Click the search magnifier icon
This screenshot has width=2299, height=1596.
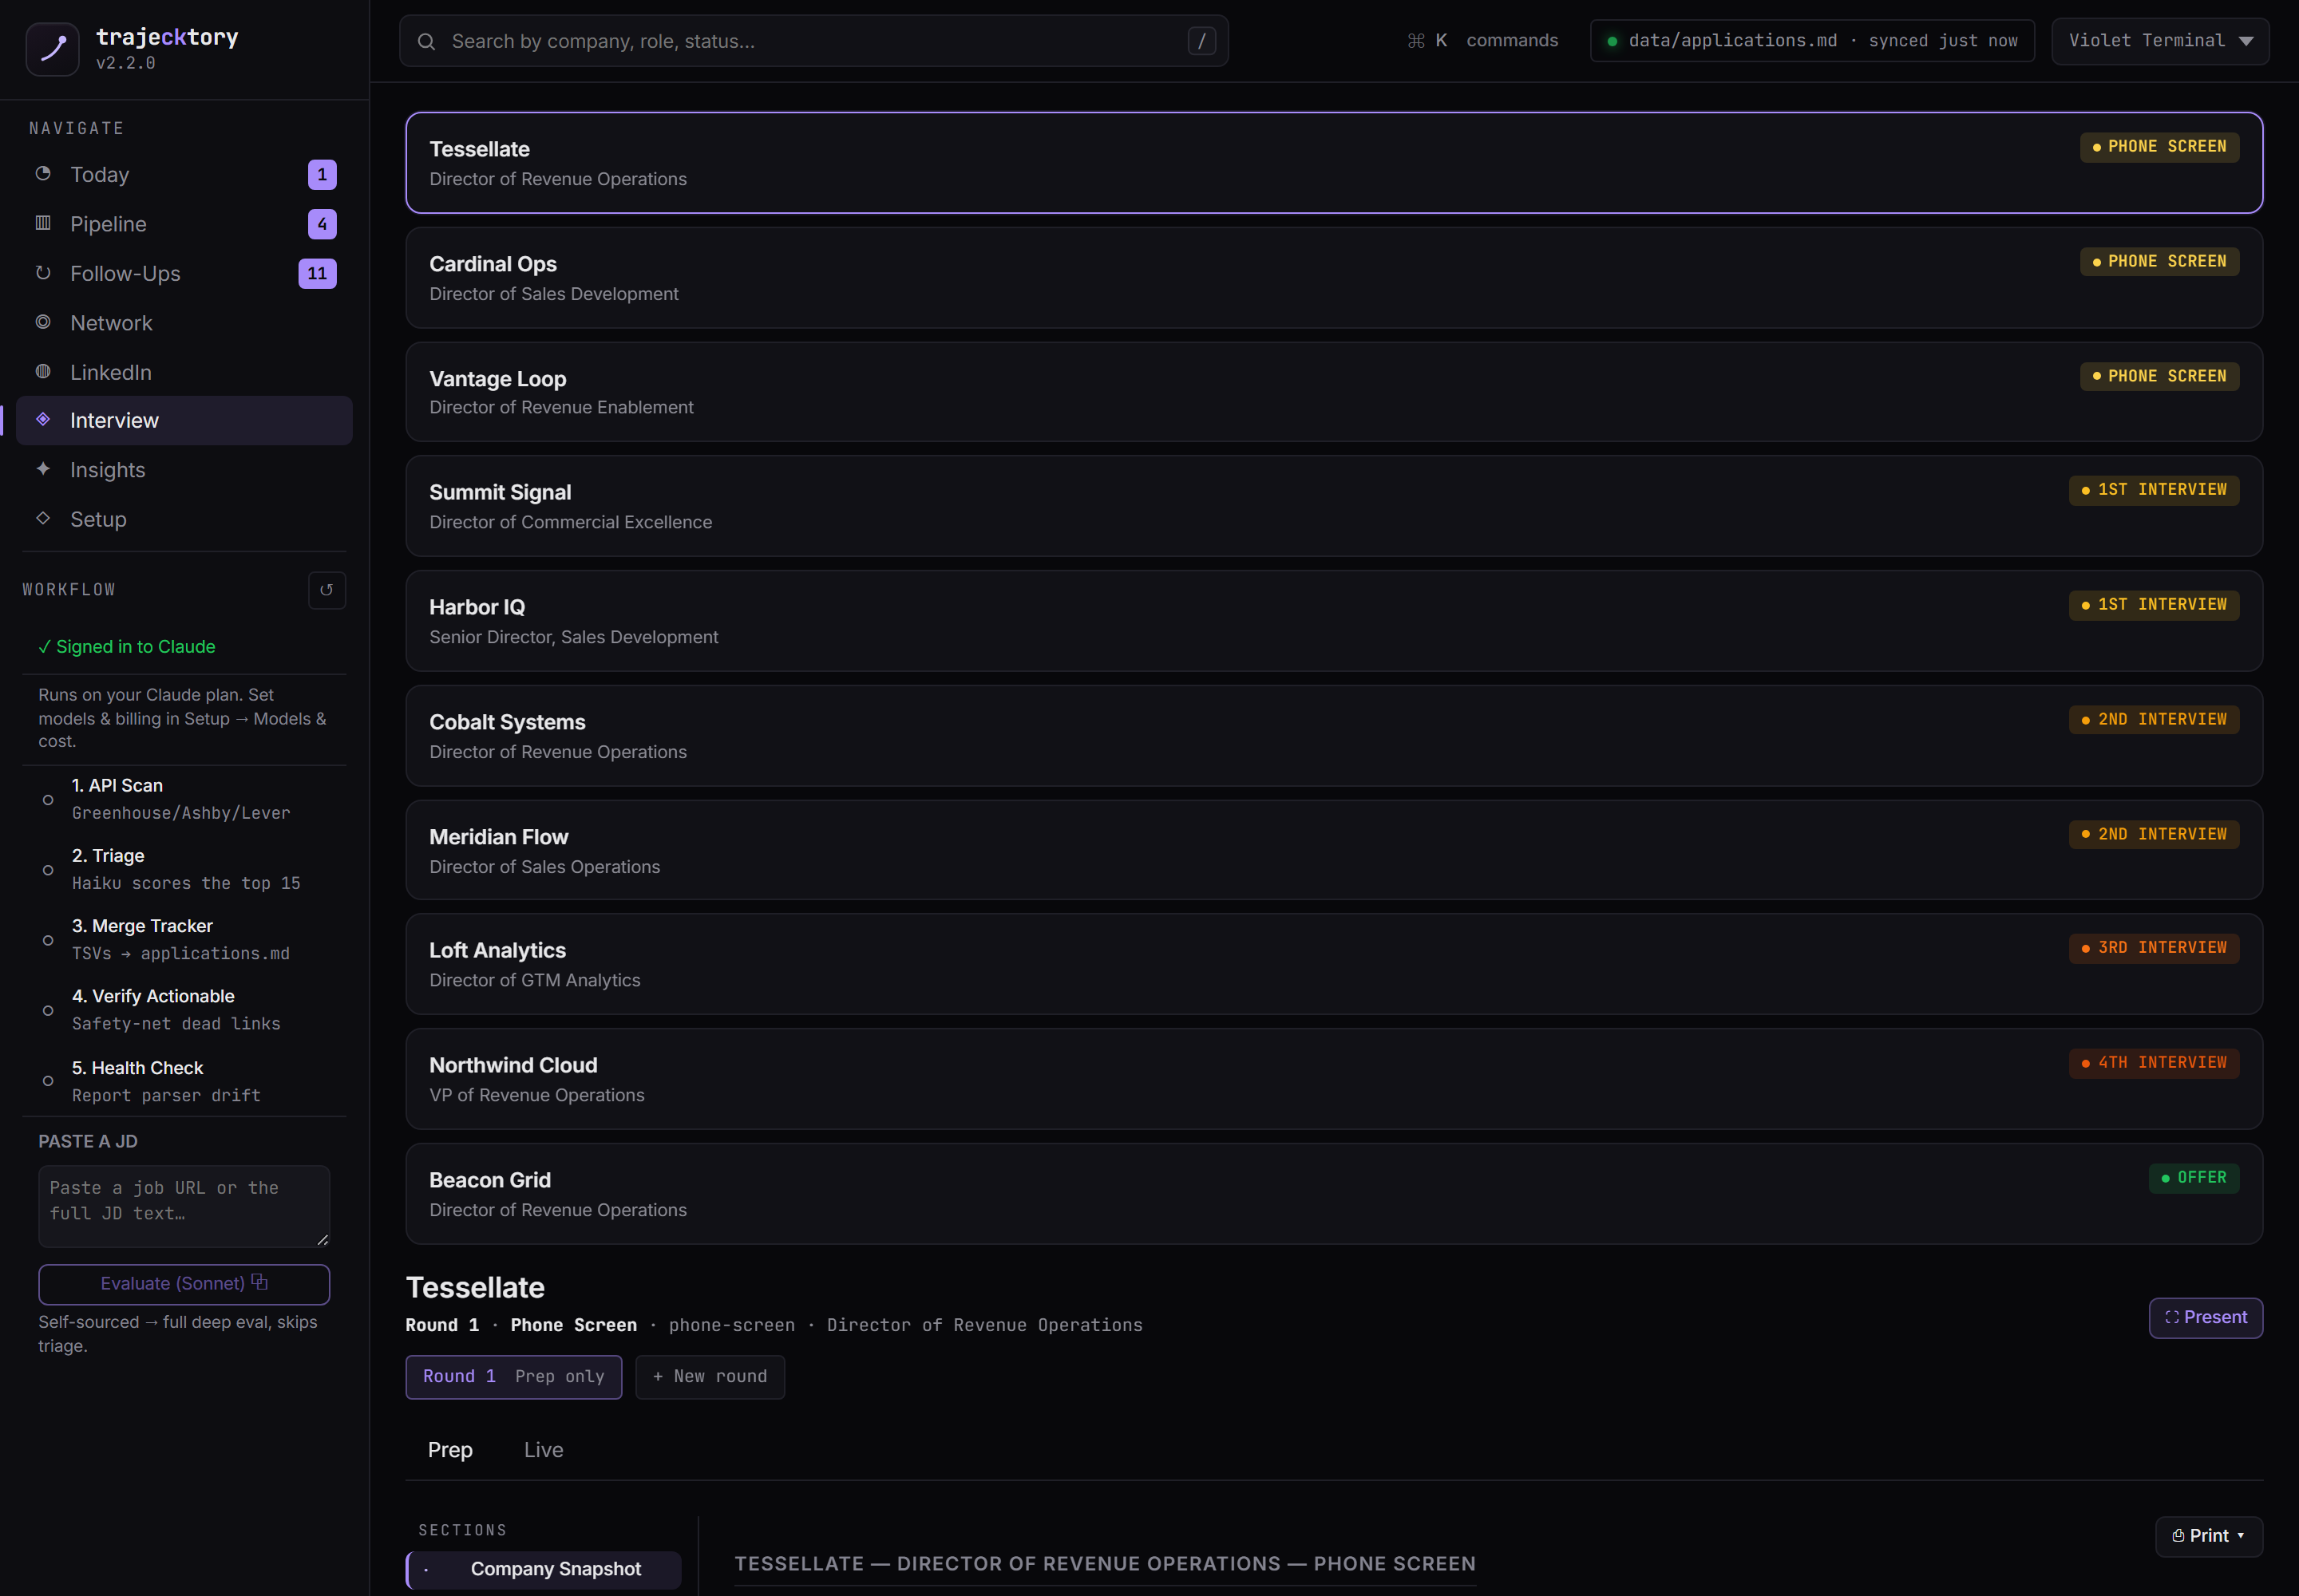point(426,41)
